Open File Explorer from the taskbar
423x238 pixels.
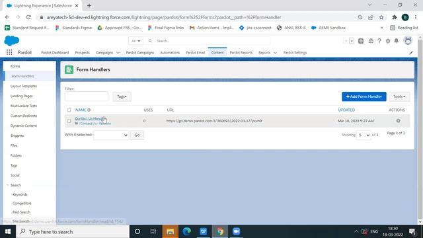[171, 231]
